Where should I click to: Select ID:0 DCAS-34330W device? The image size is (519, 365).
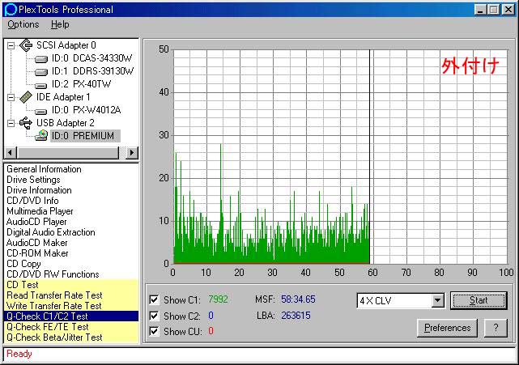pyautogui.click(x=91, y=58)
